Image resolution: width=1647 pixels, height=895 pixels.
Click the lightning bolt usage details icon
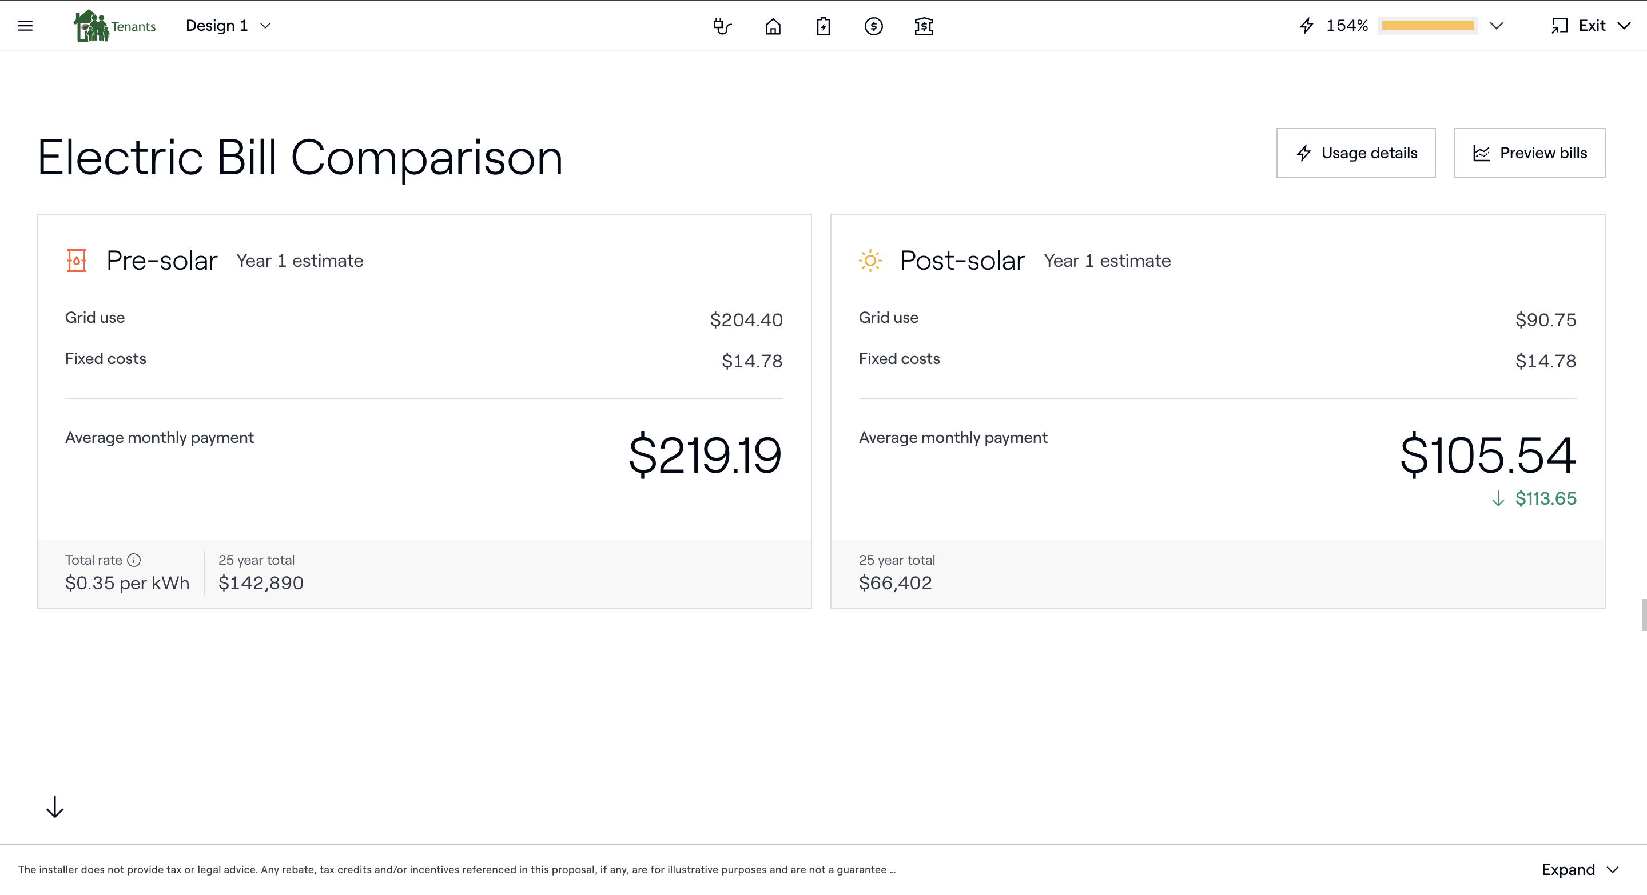(x=1304, y=153)
